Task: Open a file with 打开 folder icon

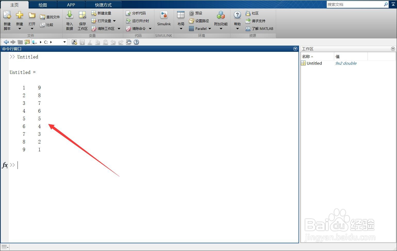Action: [32, 15]
